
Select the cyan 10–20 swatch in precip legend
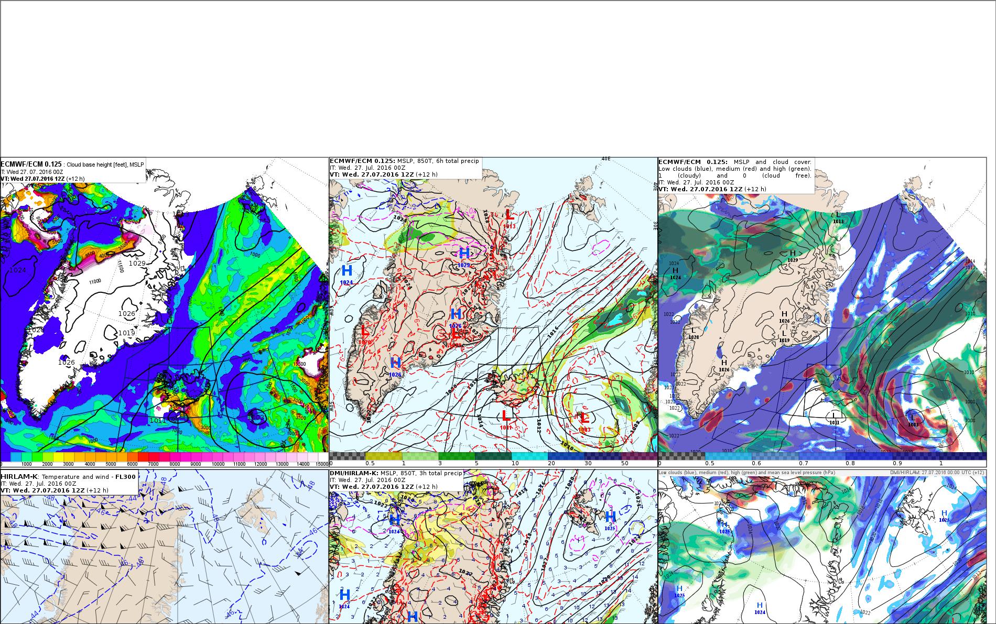pyautogui.click(x=529, y=456)
